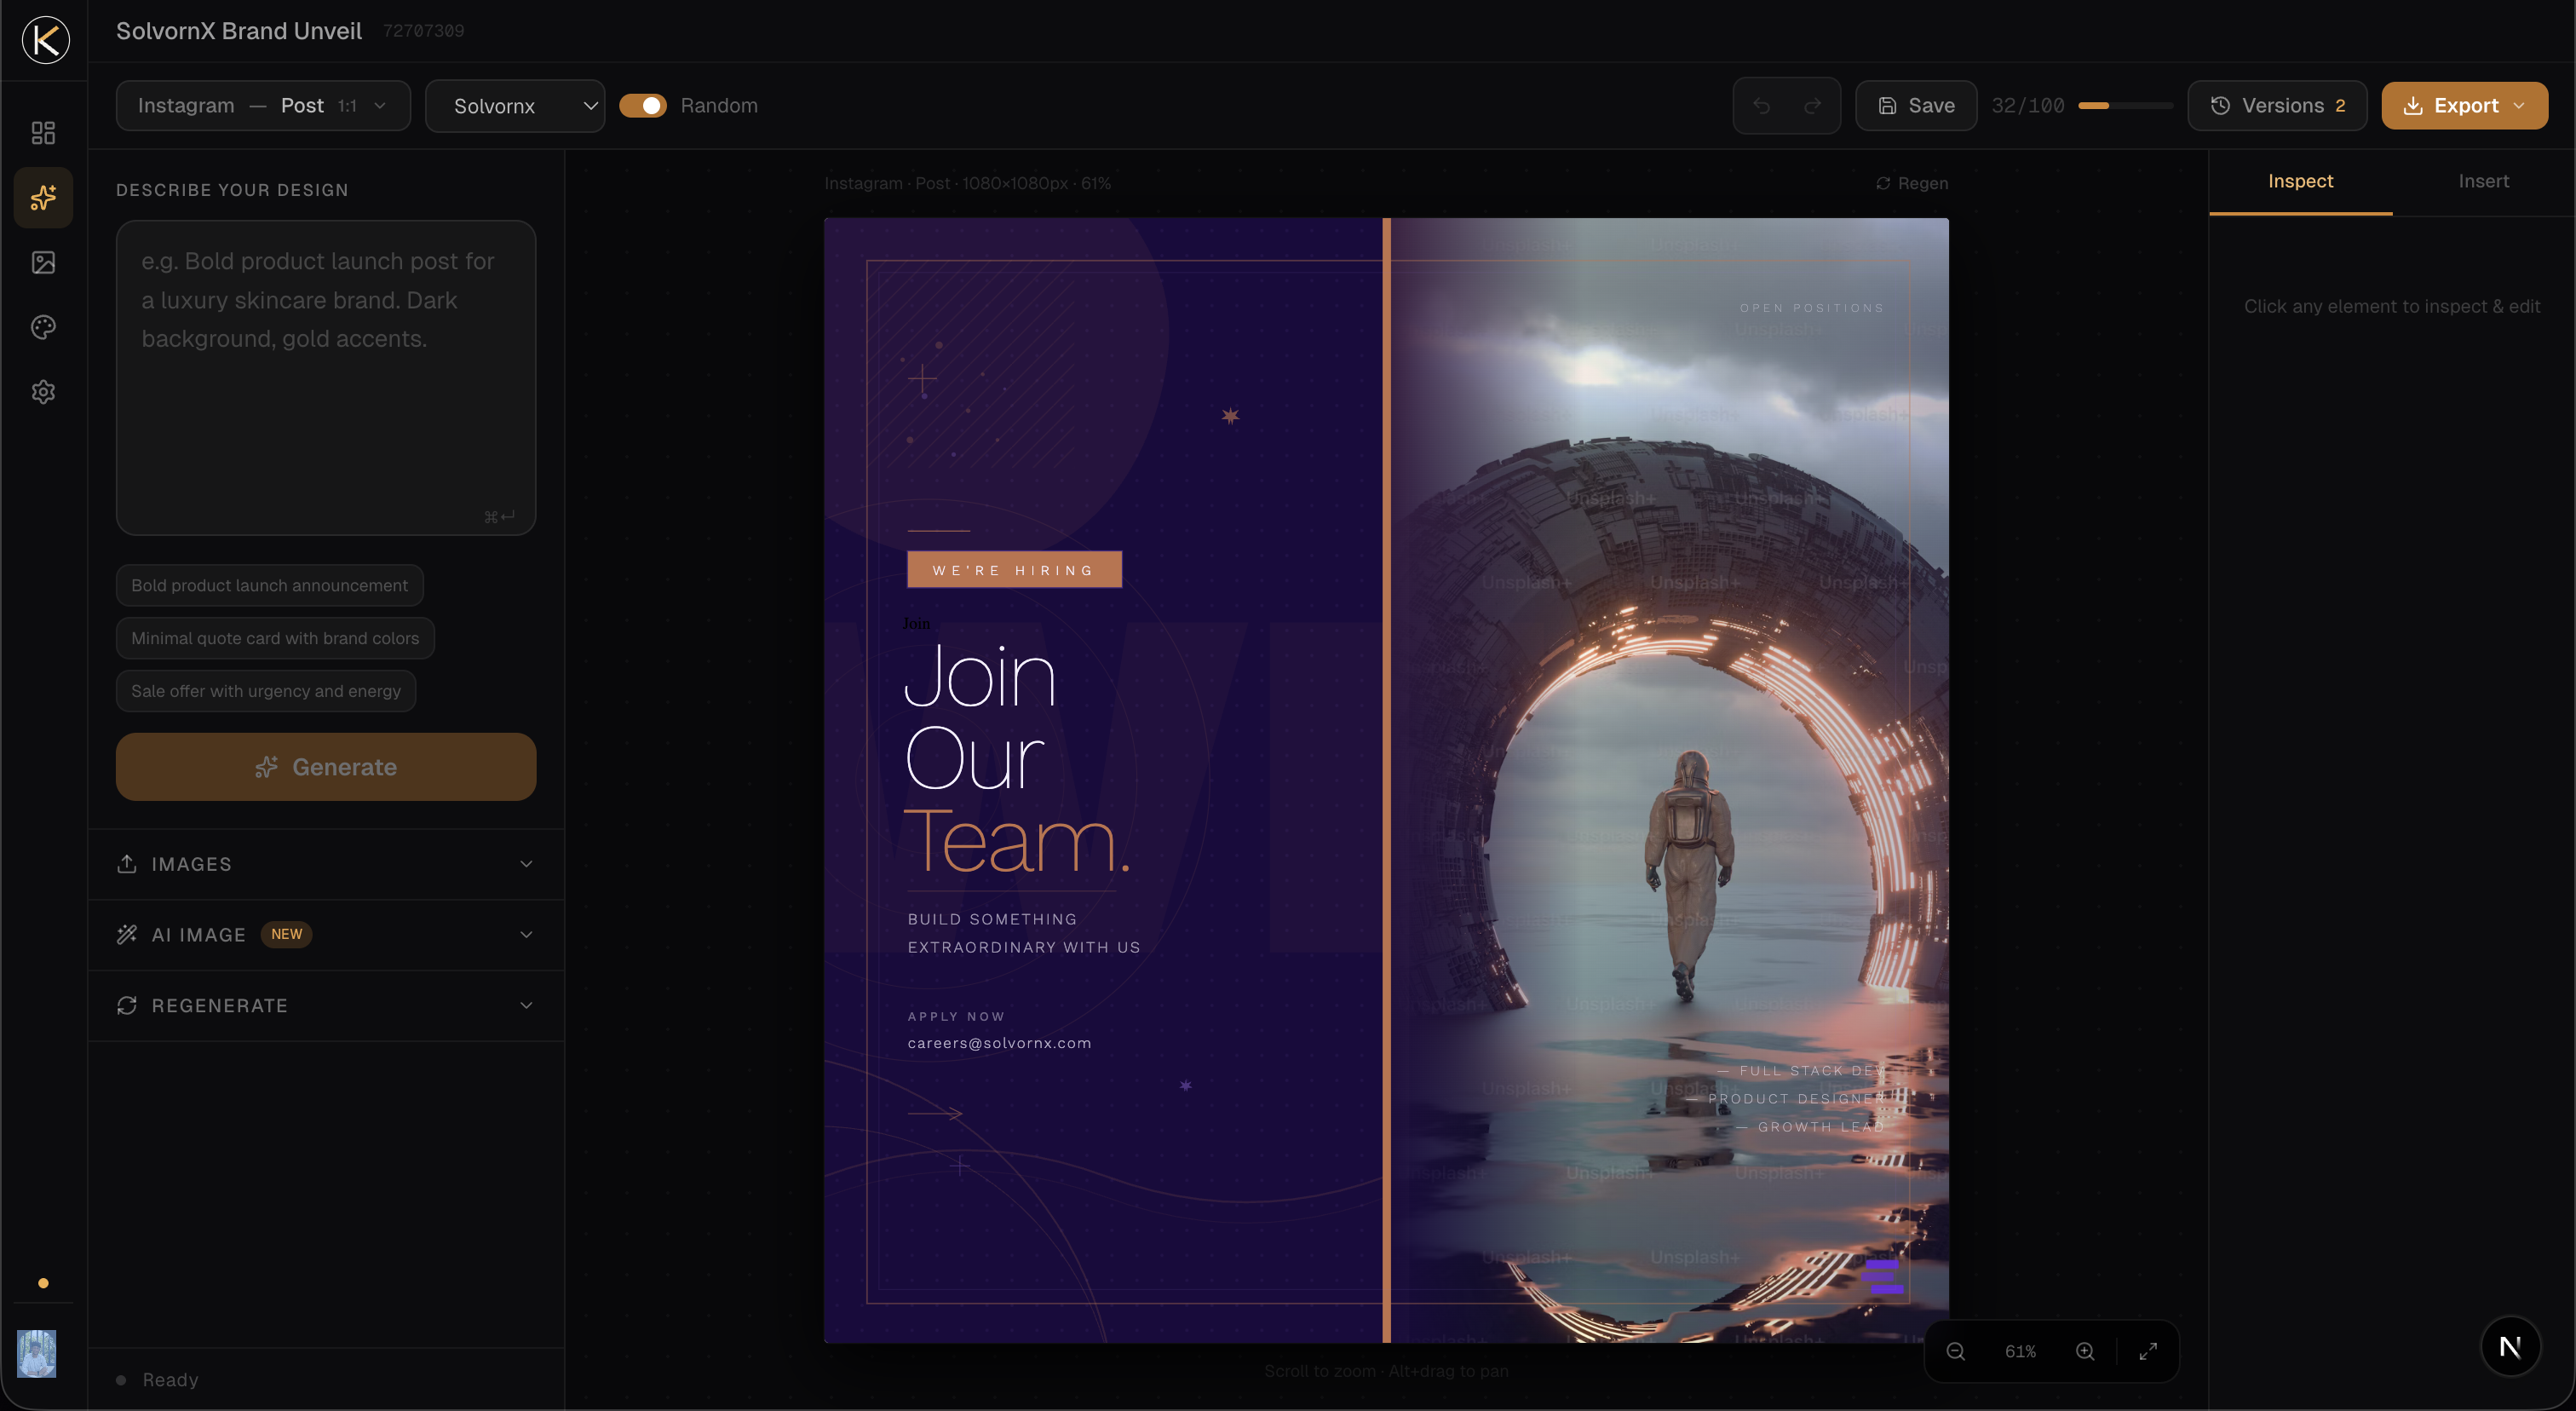Click the vertical orange divider bar on canvas

click(x=1386, y=780)
